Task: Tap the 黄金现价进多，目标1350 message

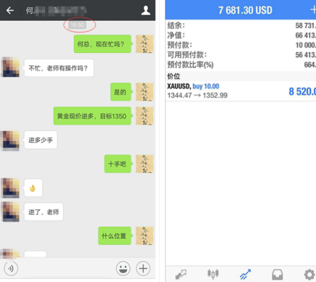Action: tap(92, 116)
